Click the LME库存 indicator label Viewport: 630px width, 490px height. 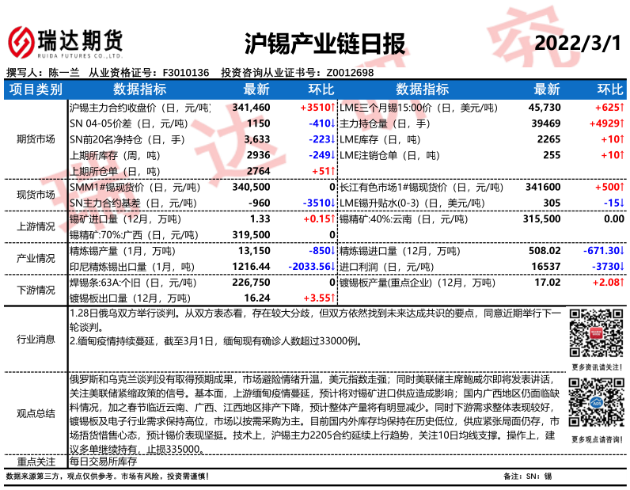(361, 139)
